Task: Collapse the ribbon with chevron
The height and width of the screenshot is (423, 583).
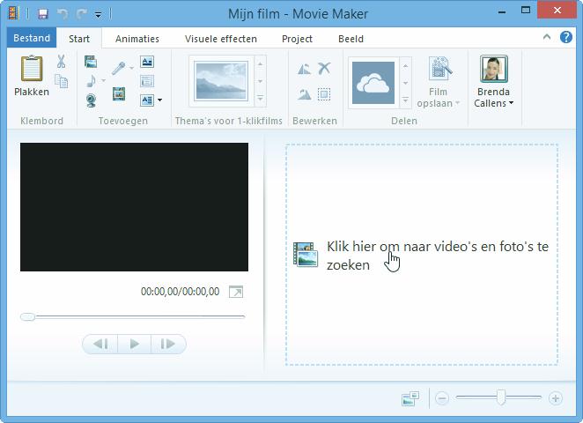Action: pyautogui.click(x=547, y=37)
